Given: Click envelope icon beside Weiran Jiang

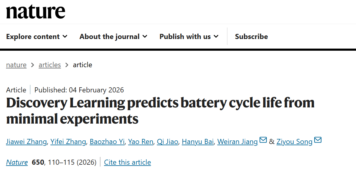Looking at the screenshot, I should [263, 140].
